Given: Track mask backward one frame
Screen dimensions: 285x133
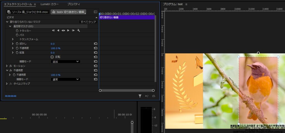Looking at the screenshot, I should click(53, 31).
